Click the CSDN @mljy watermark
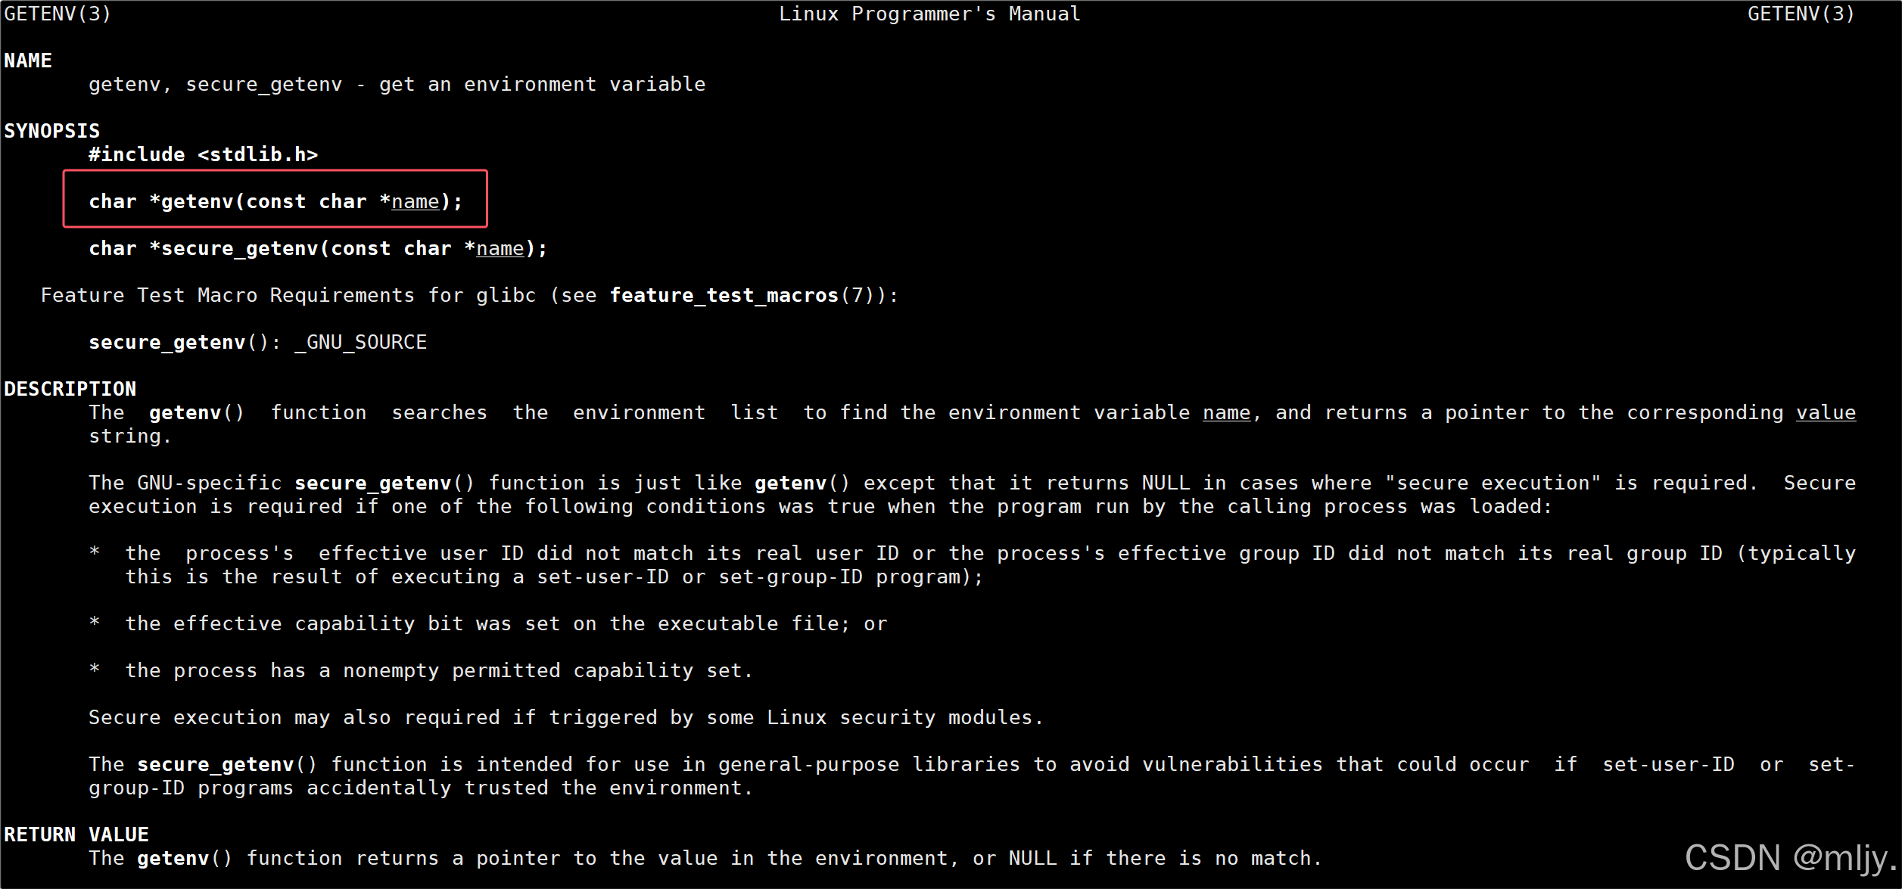 1789,858
